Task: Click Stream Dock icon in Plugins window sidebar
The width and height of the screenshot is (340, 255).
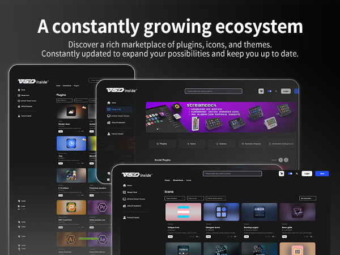Action: [x=19, y=95]
